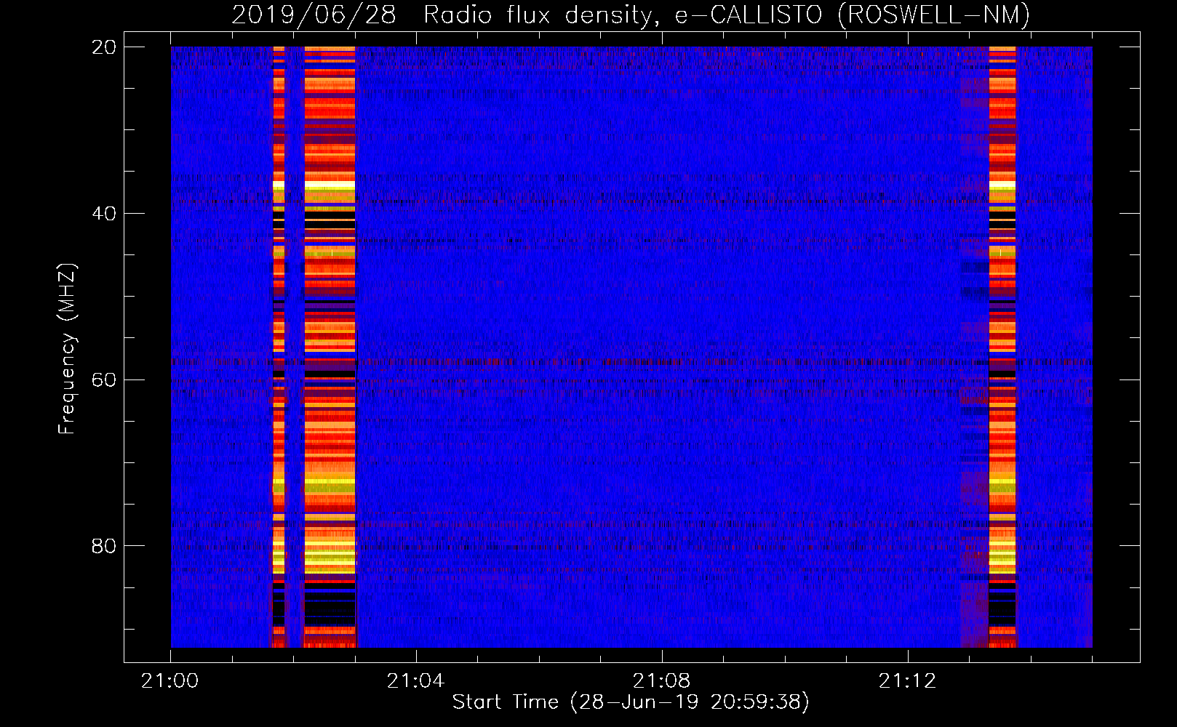Image resolution: width=1177 pixels, height=727 pixels.
Task: Click the 21:00 time tick label
Action: coord(169,681)
